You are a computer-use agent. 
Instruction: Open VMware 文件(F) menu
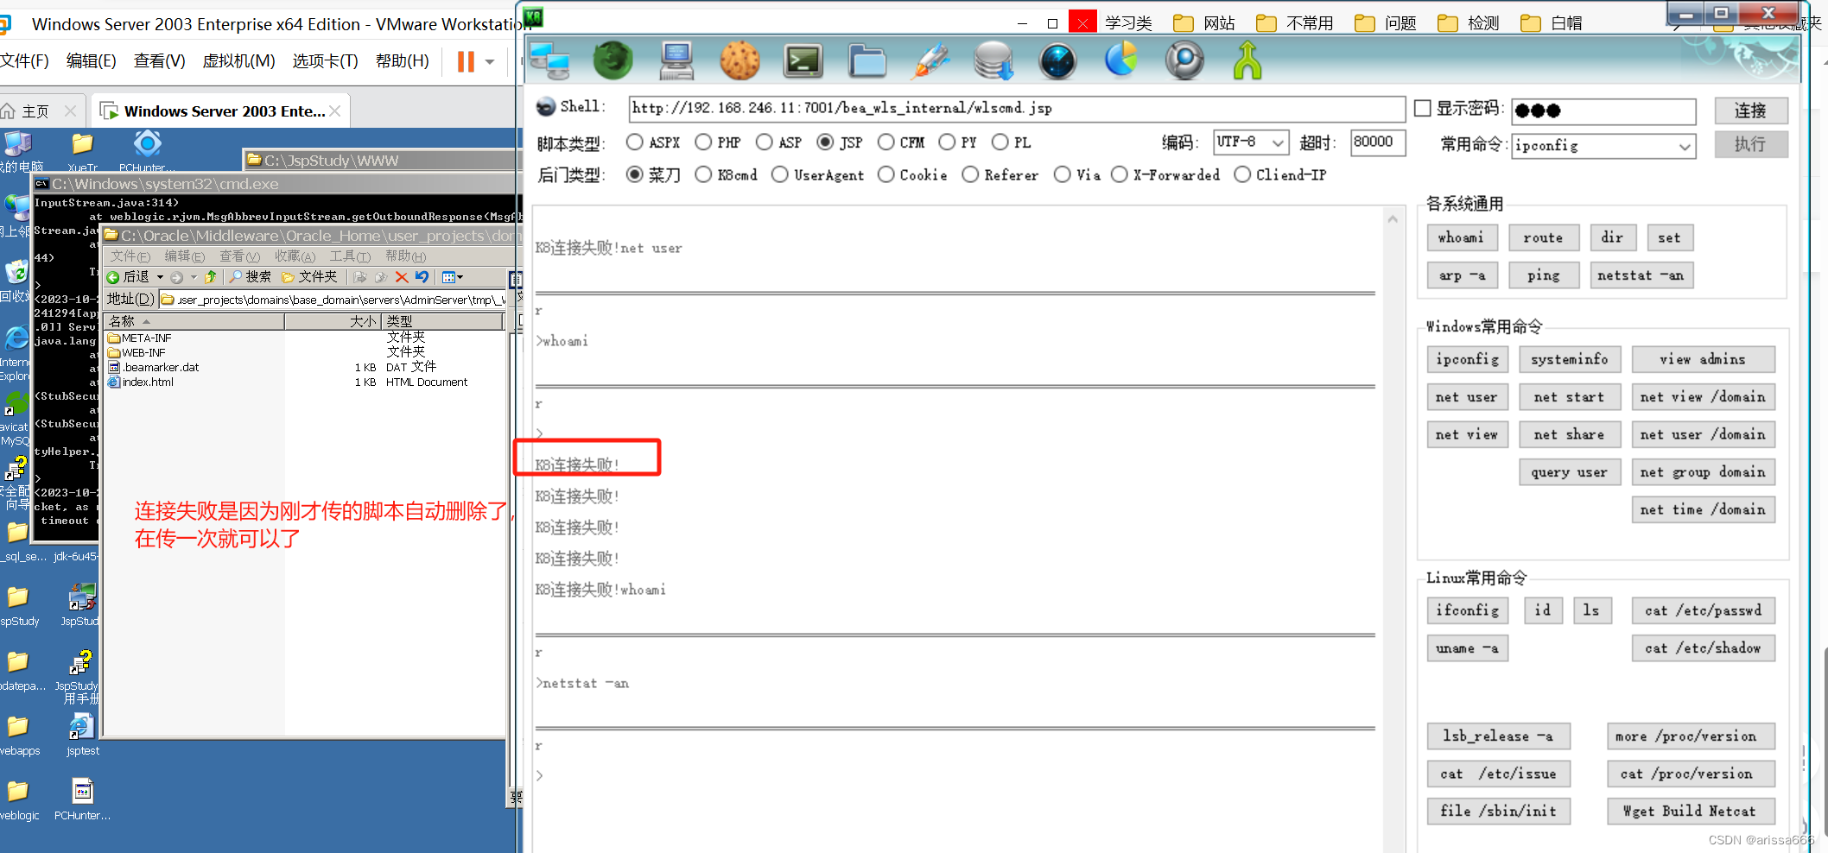click(25, 61)
